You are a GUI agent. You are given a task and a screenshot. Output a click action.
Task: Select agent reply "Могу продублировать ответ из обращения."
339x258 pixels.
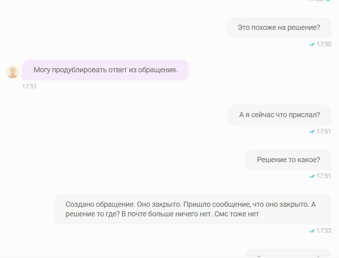click(x=106, y=70)
